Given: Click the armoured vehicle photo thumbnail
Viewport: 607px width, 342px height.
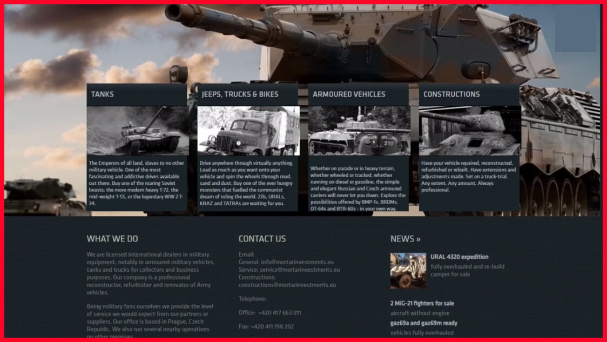Looking at the screenshot, I should click(359, 130).
